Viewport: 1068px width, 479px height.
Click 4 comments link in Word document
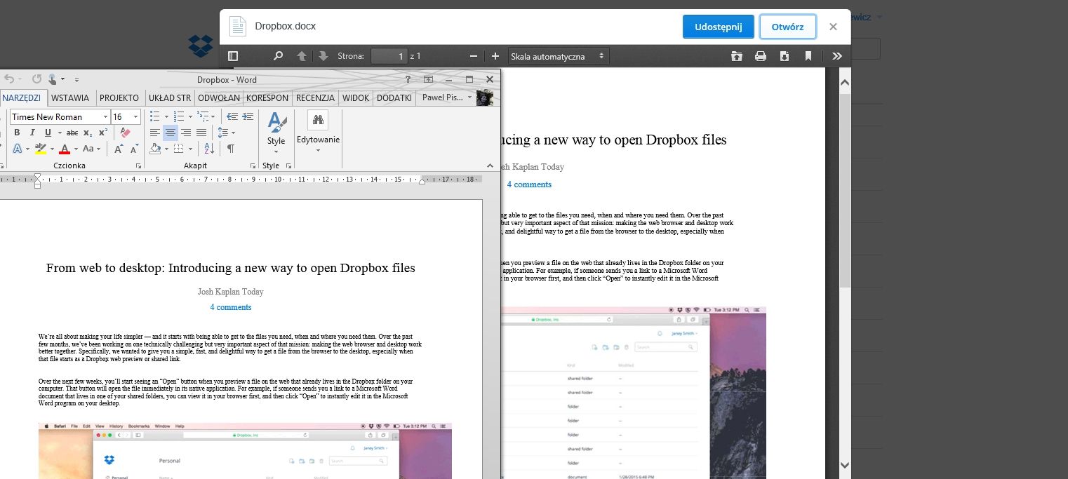(x=230, y=307)
